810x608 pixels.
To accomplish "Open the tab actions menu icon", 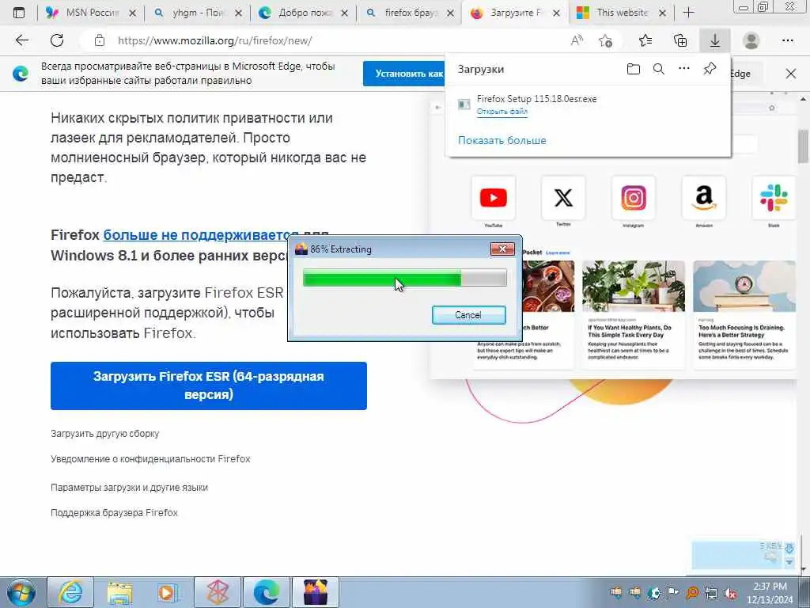I will 19,13.
